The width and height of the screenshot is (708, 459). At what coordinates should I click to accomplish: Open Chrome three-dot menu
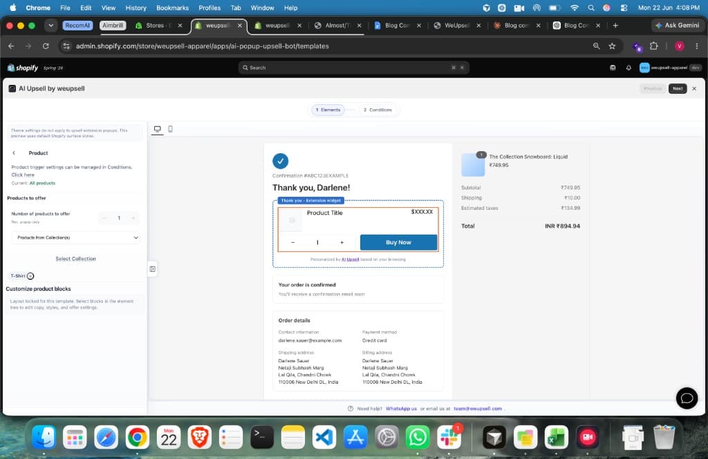pyautogui.click(x=697, y=46)
